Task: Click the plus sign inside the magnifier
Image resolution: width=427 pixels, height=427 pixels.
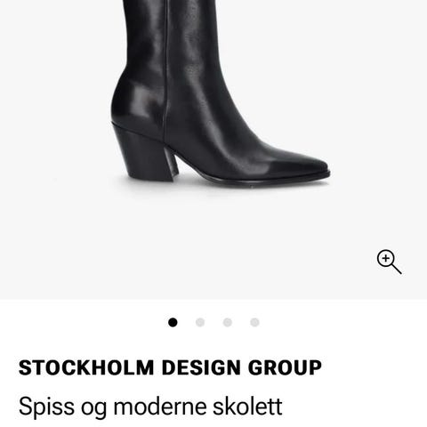Action: point(385,258)
